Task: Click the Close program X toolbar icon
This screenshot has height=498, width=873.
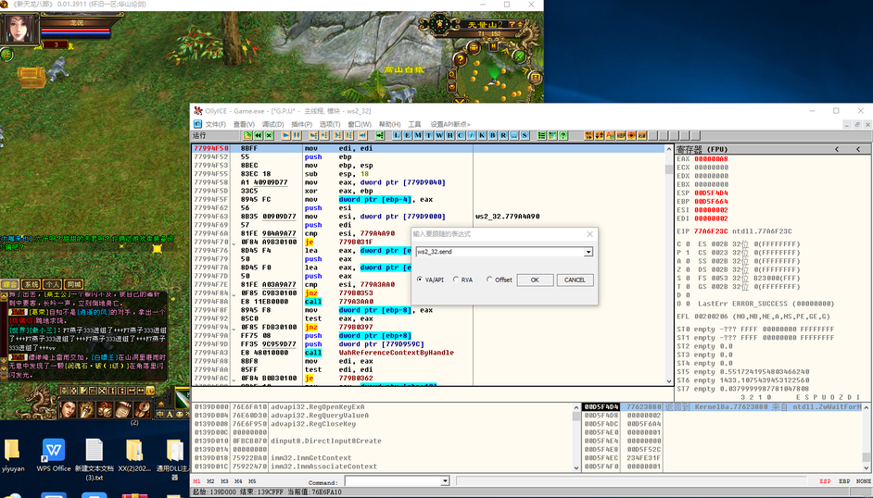Action: point(269,135)
